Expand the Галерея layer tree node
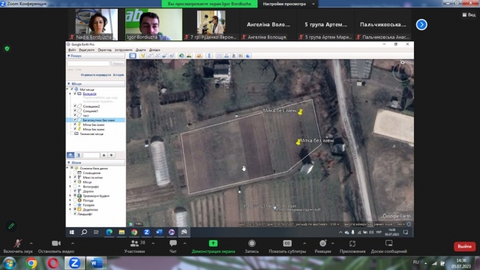The image size is (480, 270). [x=70, y=205]
